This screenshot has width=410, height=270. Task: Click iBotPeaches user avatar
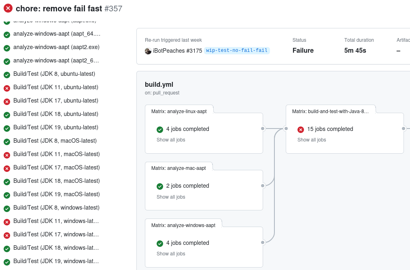[x=148, y=51]
